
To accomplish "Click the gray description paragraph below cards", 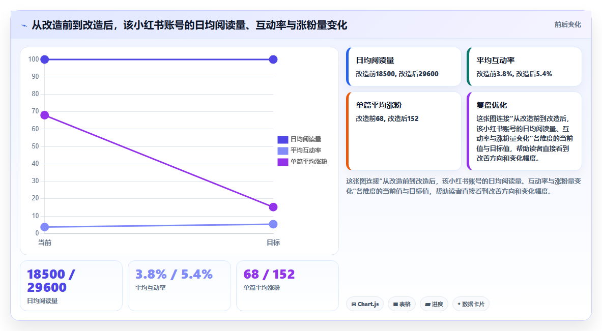I will coord(464,186).
